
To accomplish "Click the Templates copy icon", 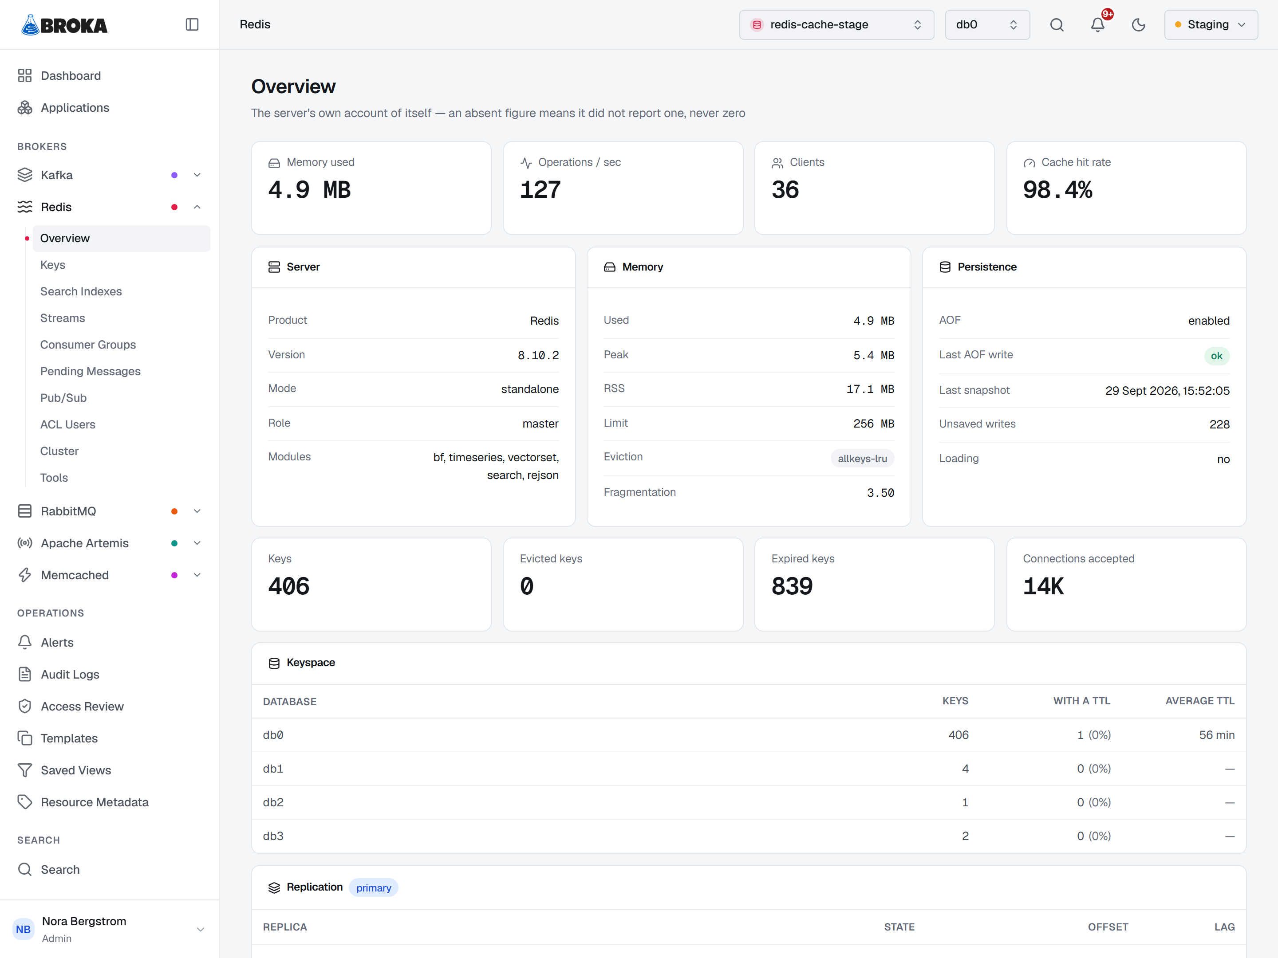I will coord(25,738).
